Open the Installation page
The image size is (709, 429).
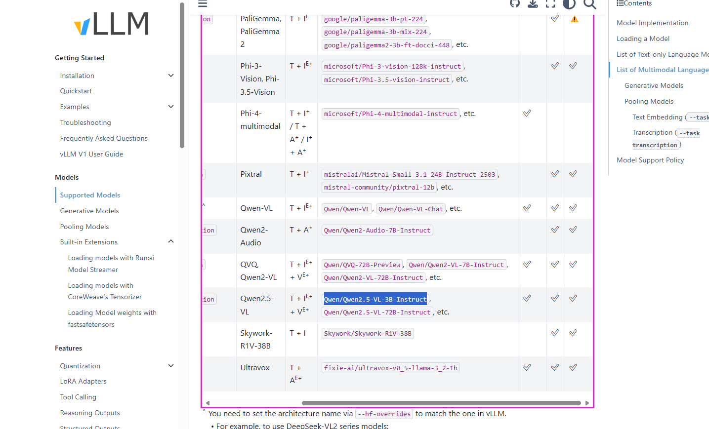tap(77, 76)
